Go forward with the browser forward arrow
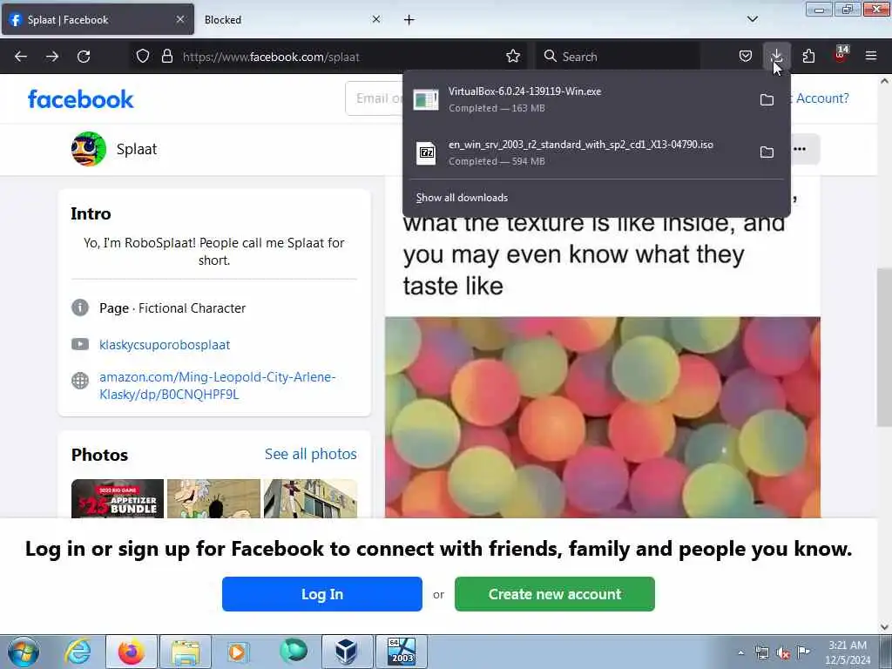 pyautogui.click(x=51, y=57)
